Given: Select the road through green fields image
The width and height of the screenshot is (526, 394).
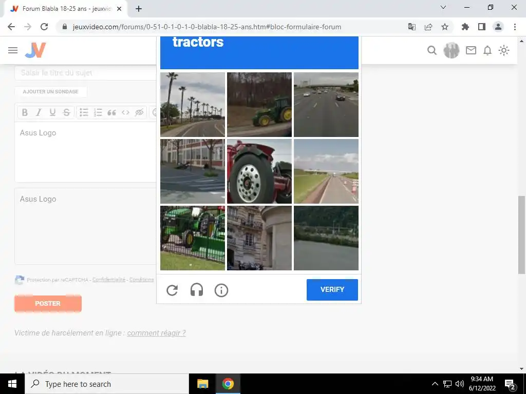Looking at the screenshot, I should [x=326, y=171].
